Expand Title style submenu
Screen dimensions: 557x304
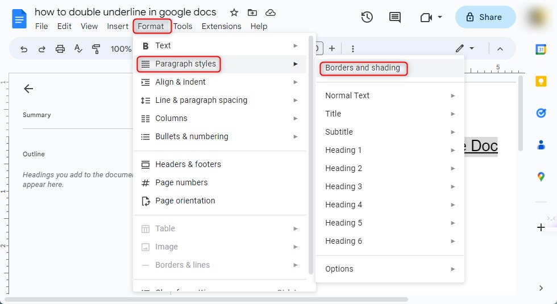coord(390,114)
